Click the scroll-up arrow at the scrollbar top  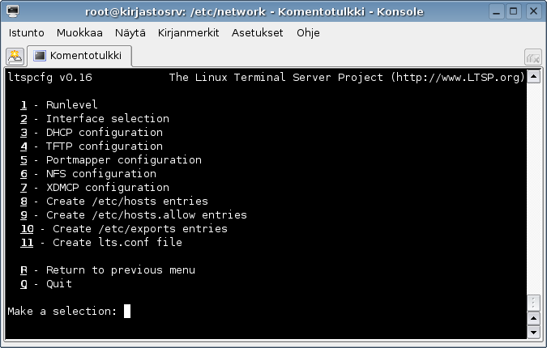coord(533,77)
